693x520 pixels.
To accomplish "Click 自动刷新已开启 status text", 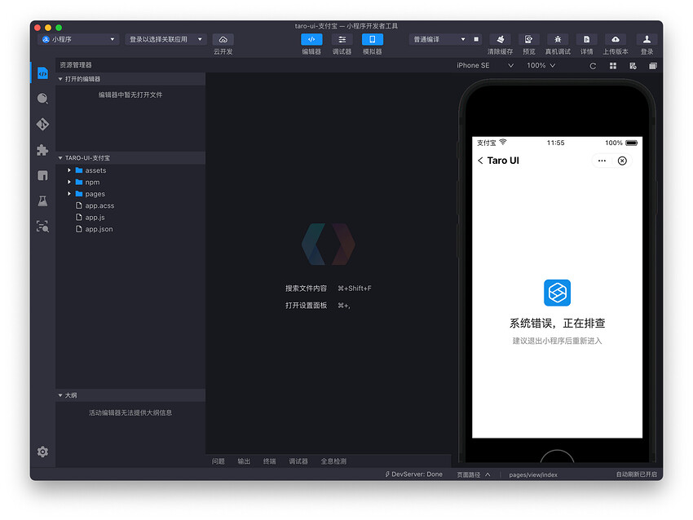I will (x=637, y=474).
